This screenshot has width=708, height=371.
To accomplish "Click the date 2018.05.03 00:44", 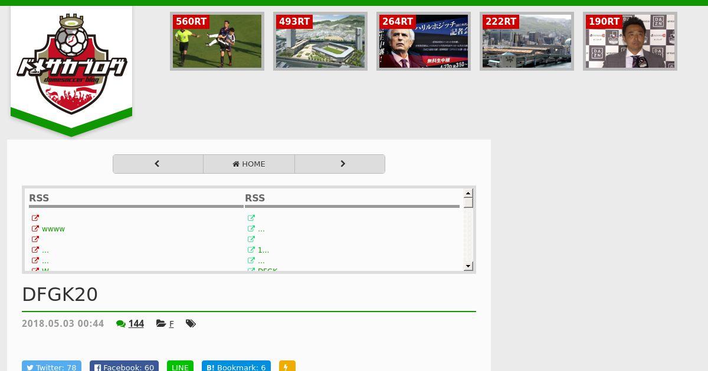I will [63, 323].
